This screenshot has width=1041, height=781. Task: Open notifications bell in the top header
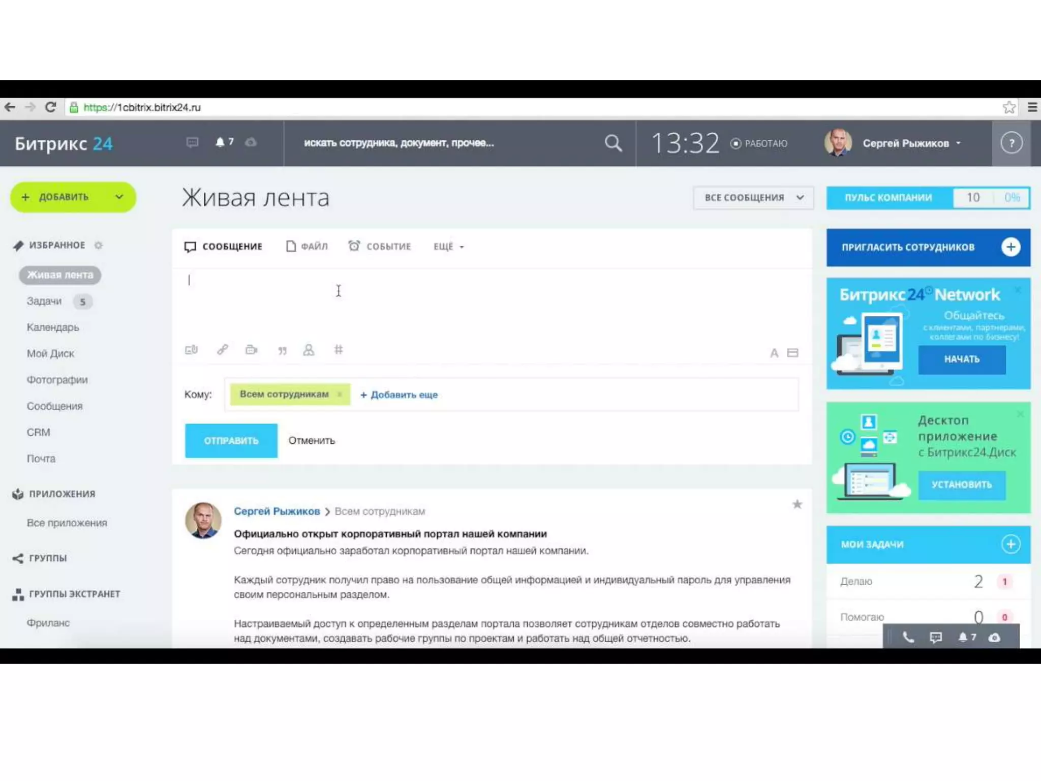click(x=220, y=142)
